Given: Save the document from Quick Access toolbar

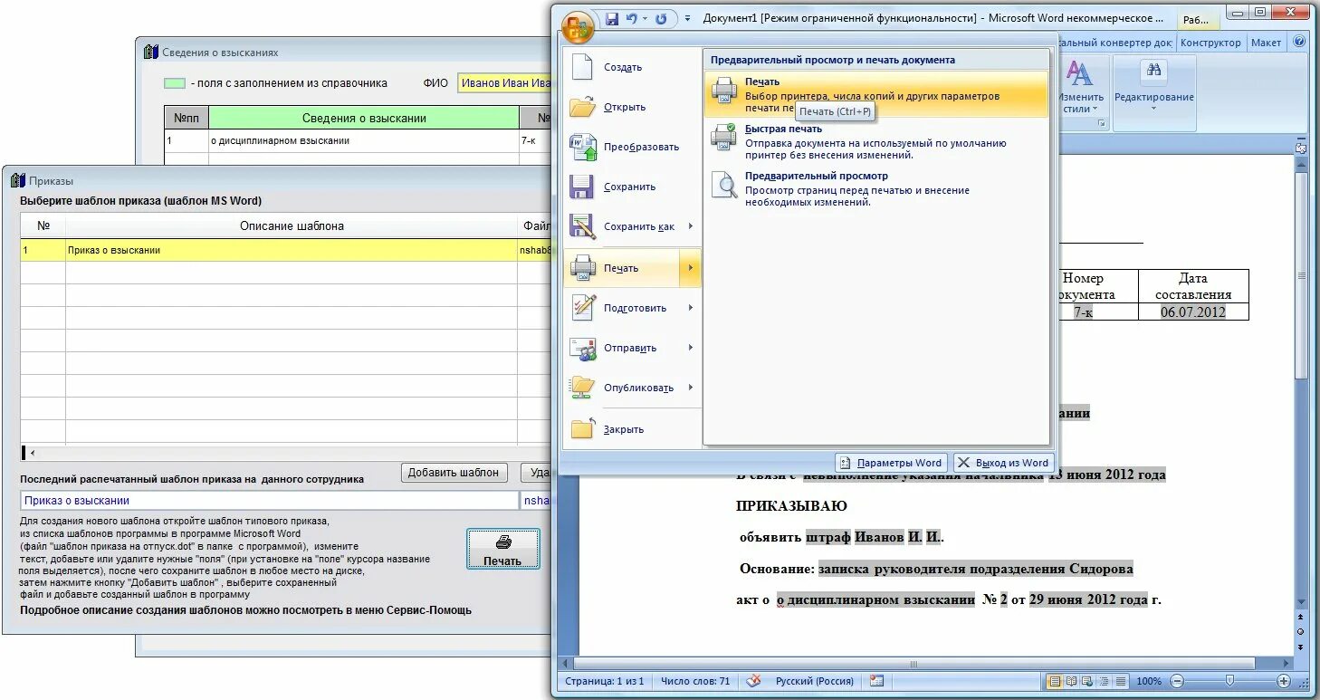Looking at the screenshot, I should coord(612,19).
